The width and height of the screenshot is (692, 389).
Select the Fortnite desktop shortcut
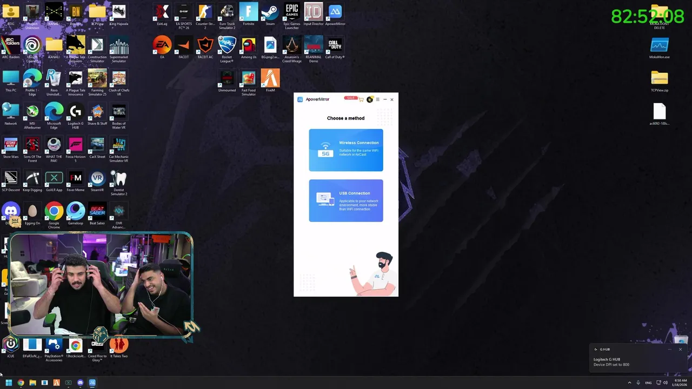click(x=249, y=15)
